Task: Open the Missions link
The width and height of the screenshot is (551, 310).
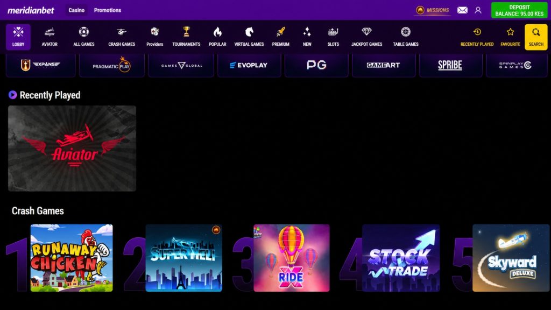Action: coord(433,10)
